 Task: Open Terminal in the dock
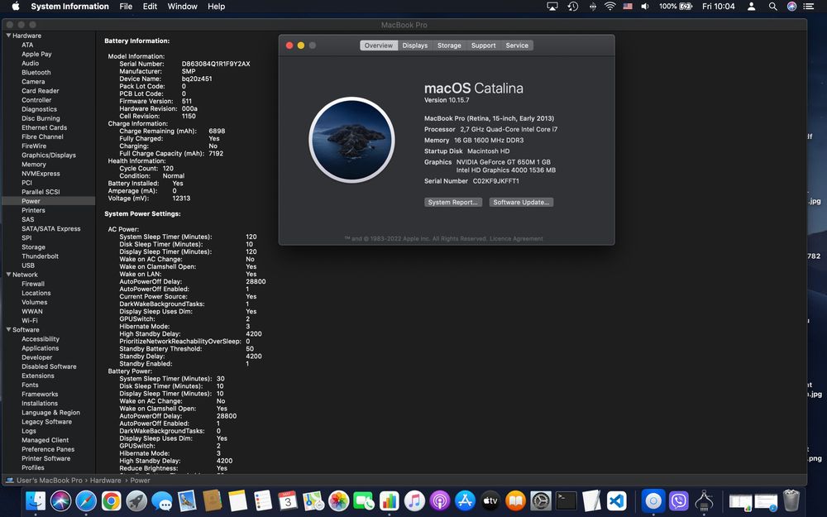[566, 500]
